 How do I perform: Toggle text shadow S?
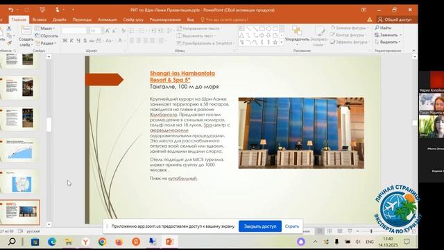(85, 41)
